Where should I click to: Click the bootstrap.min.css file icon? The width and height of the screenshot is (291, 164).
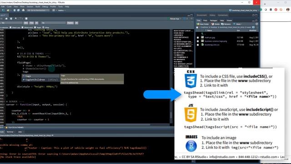(x=202, y=45)
